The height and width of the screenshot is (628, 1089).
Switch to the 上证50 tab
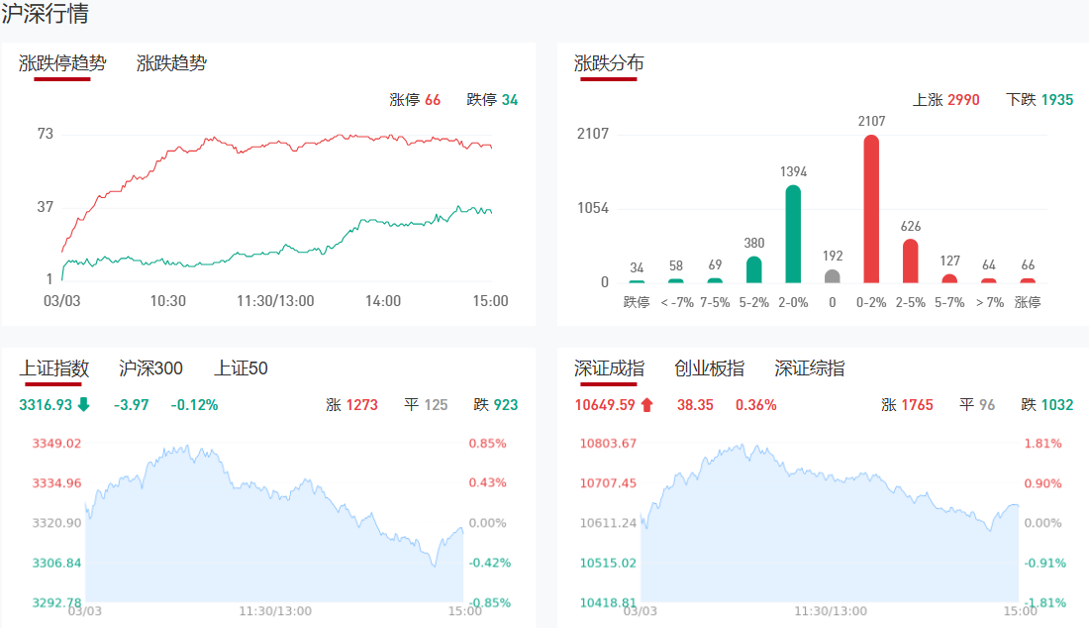pyautogui.click(x=241, y=368)
